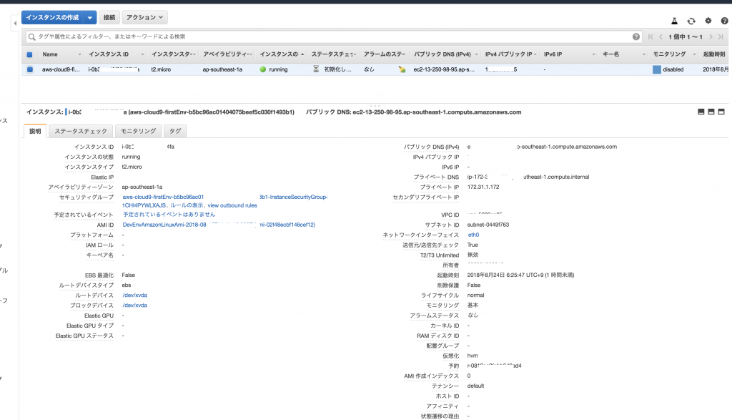Select the t2.micro cell in table row

point(161,69)
